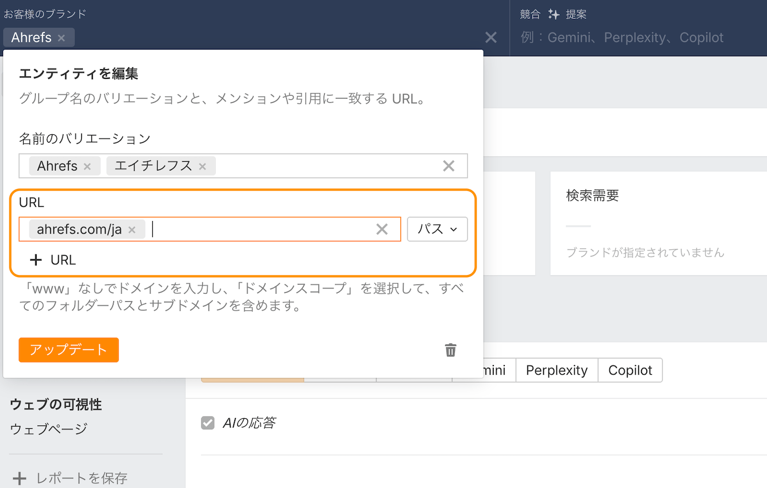Remove ahrefs.com/ja URL chip
Image resolution: width=767 pixels, height=488 pixels.
pyautogui.click(x=132, y=230)
